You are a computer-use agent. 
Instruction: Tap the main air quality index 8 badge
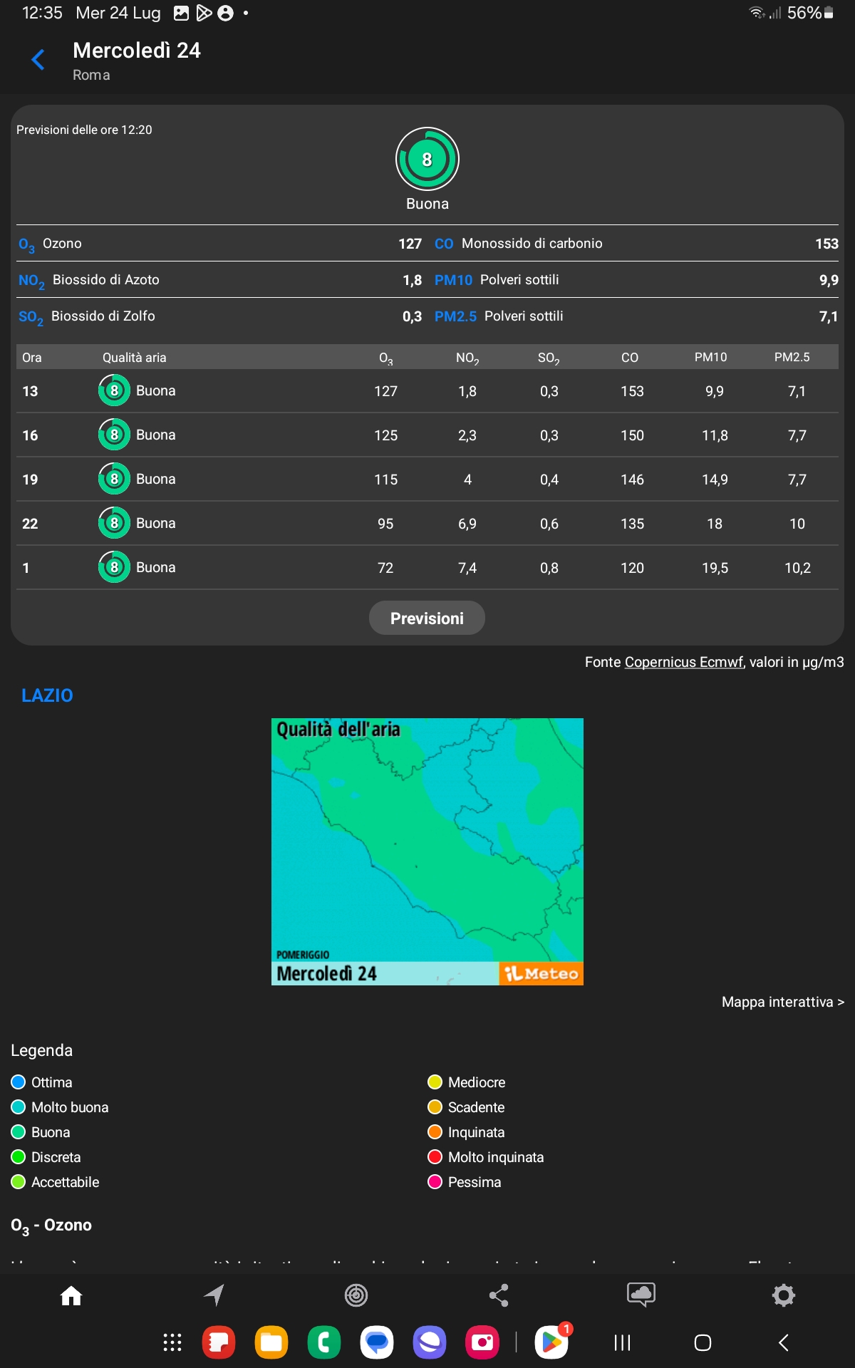click(427, 159)
